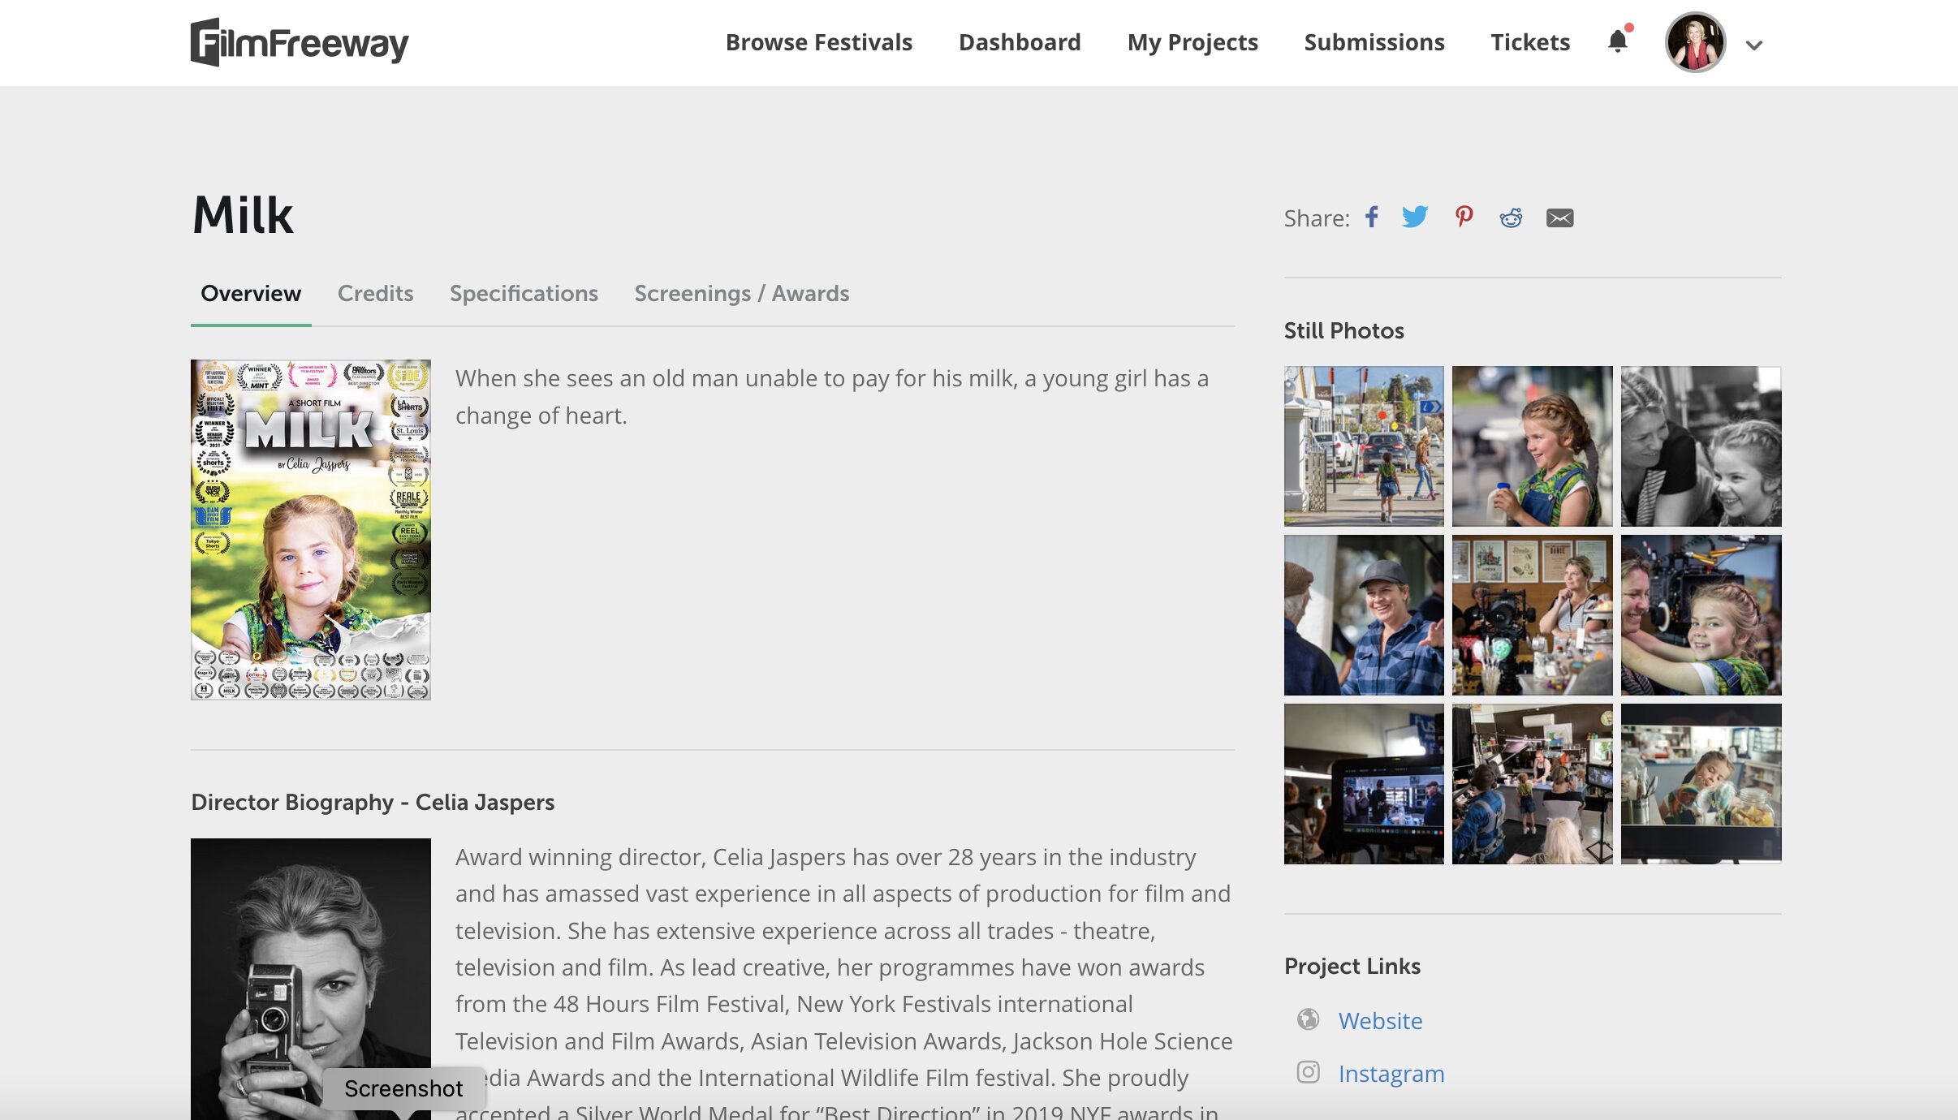Click the Instagram icon under Project Links
This screenshot has height=1120, width=1958.
[x=1308, y=1072]
